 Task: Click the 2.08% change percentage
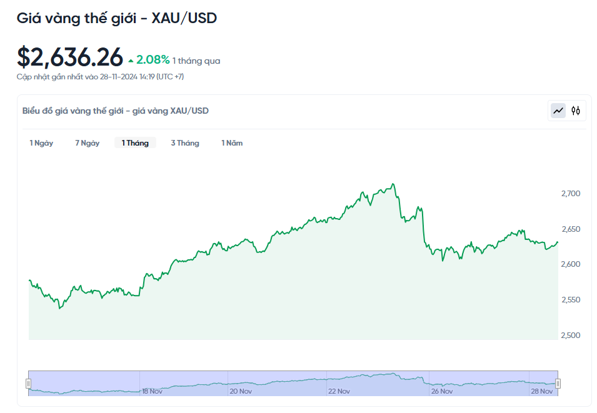153,60
